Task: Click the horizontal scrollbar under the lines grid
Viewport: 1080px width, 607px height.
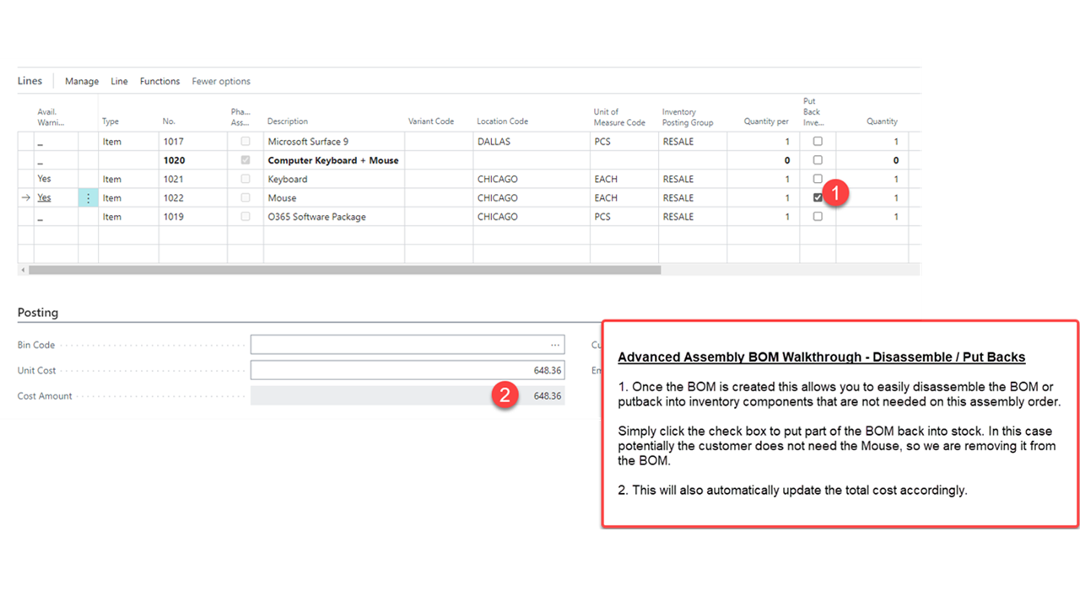Action: (344, 270)
